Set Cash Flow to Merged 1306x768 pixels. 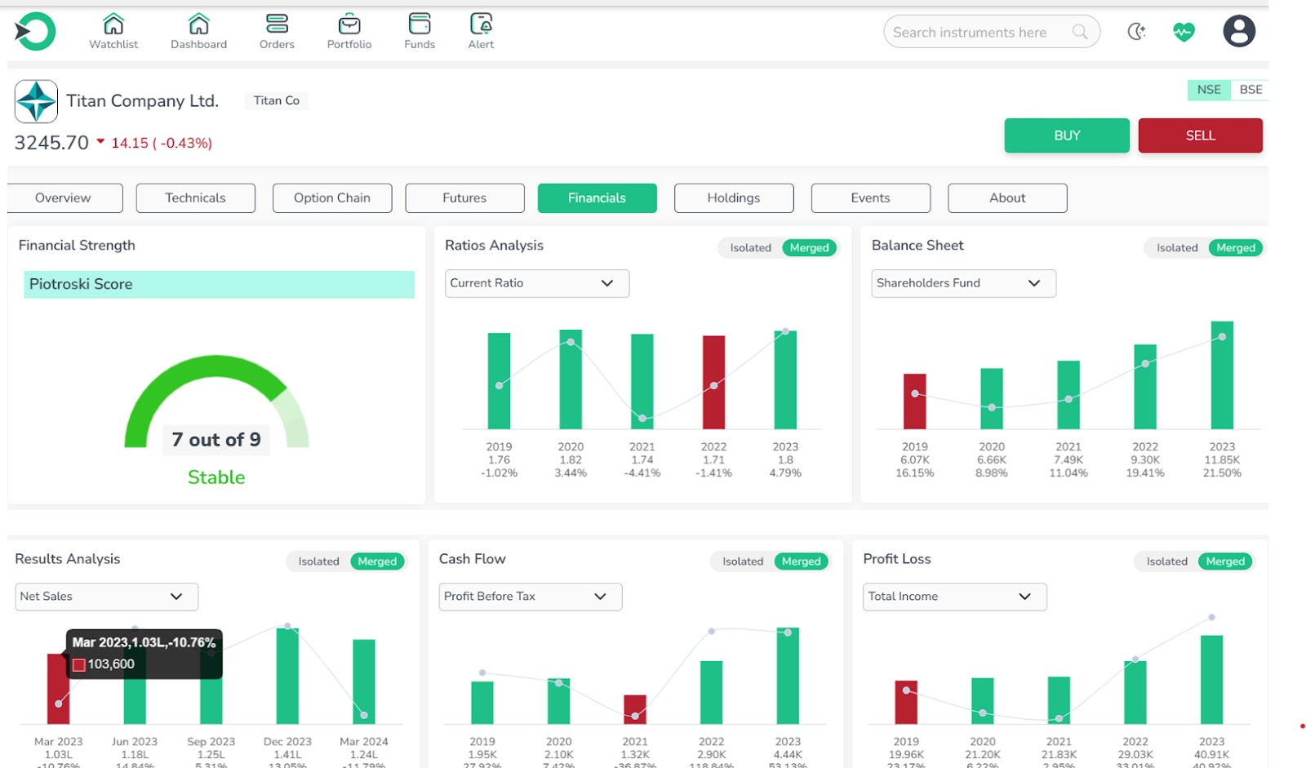point(802,562)
